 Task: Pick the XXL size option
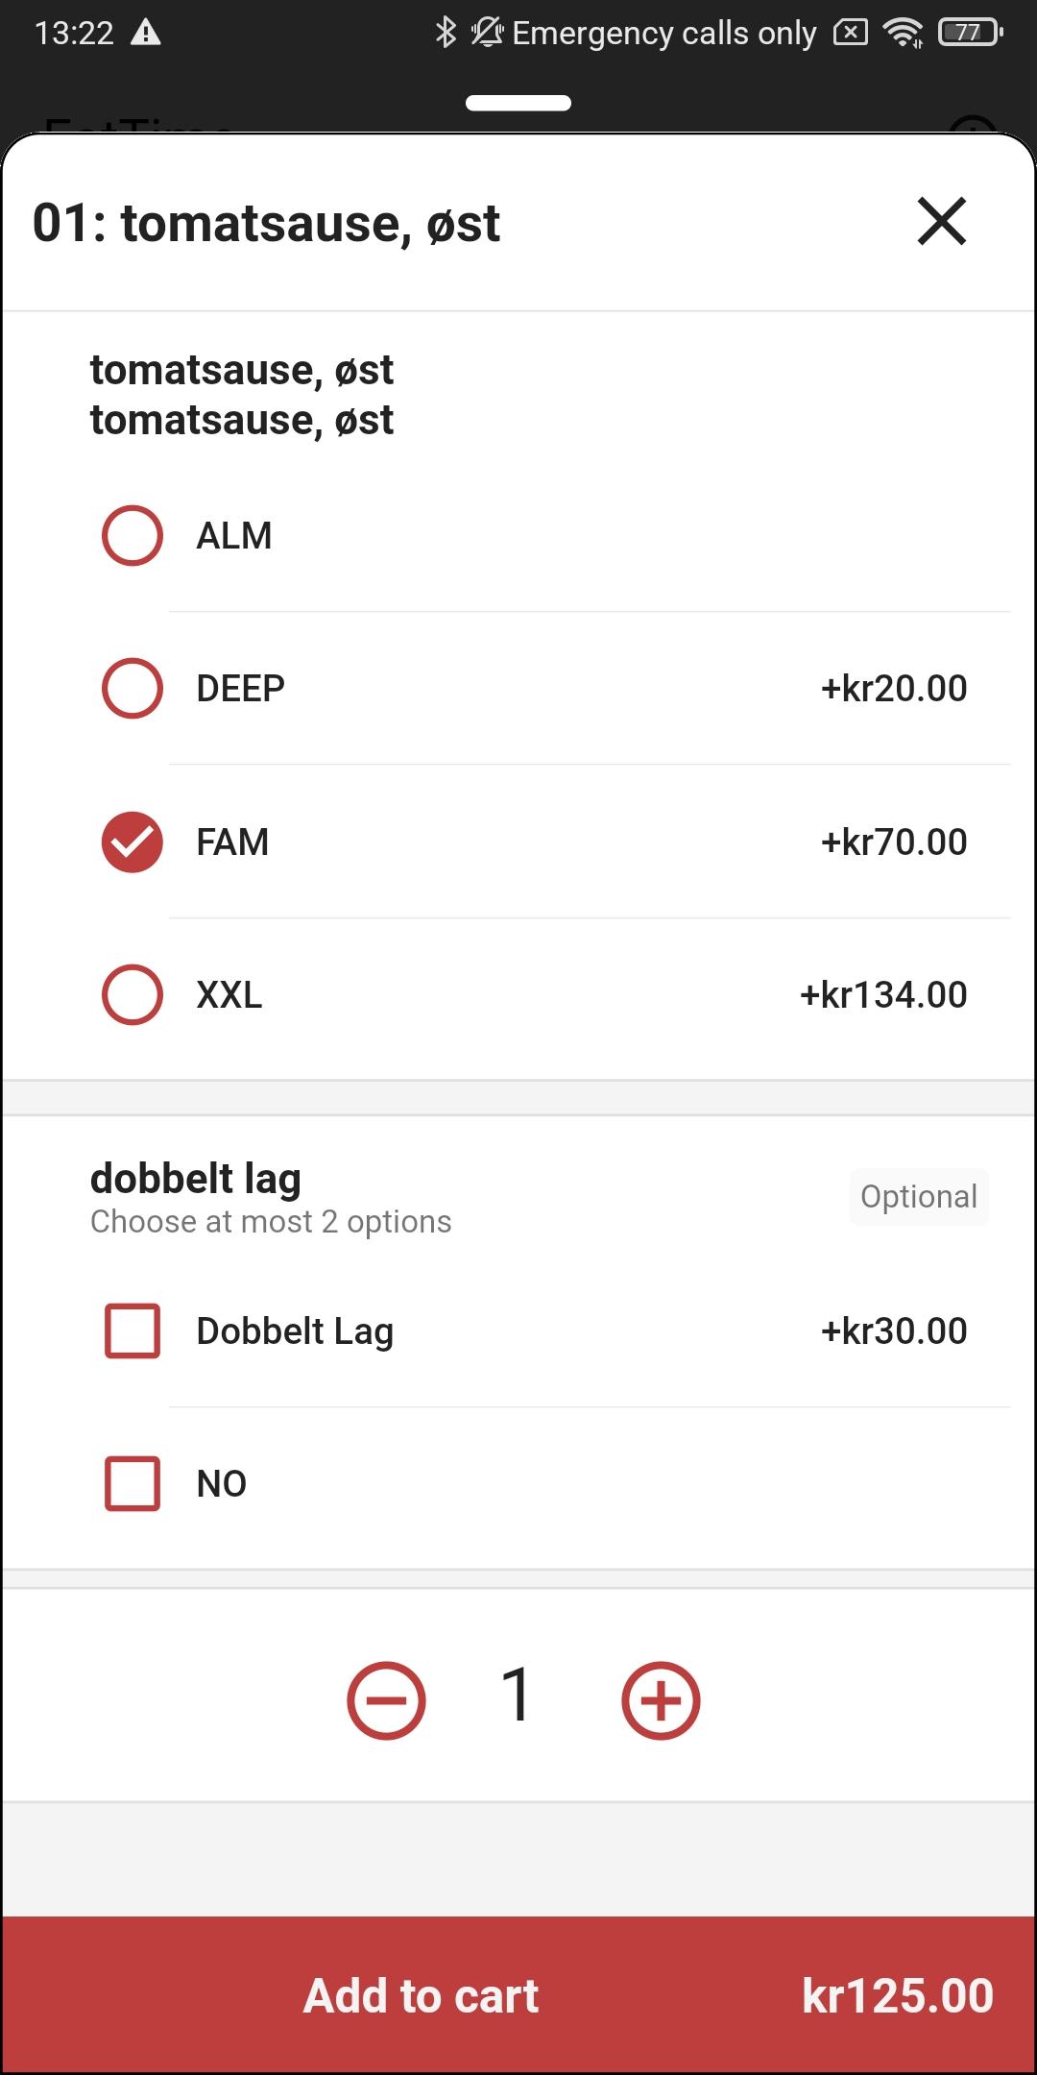tap(133, 994)
